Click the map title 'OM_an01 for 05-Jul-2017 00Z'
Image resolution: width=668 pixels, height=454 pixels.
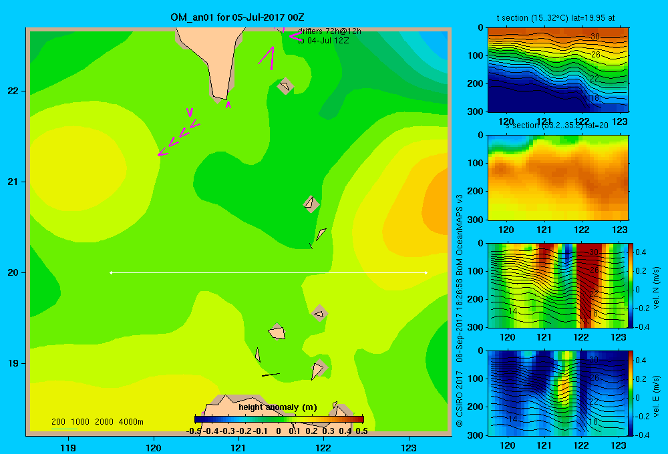(237, 17)
